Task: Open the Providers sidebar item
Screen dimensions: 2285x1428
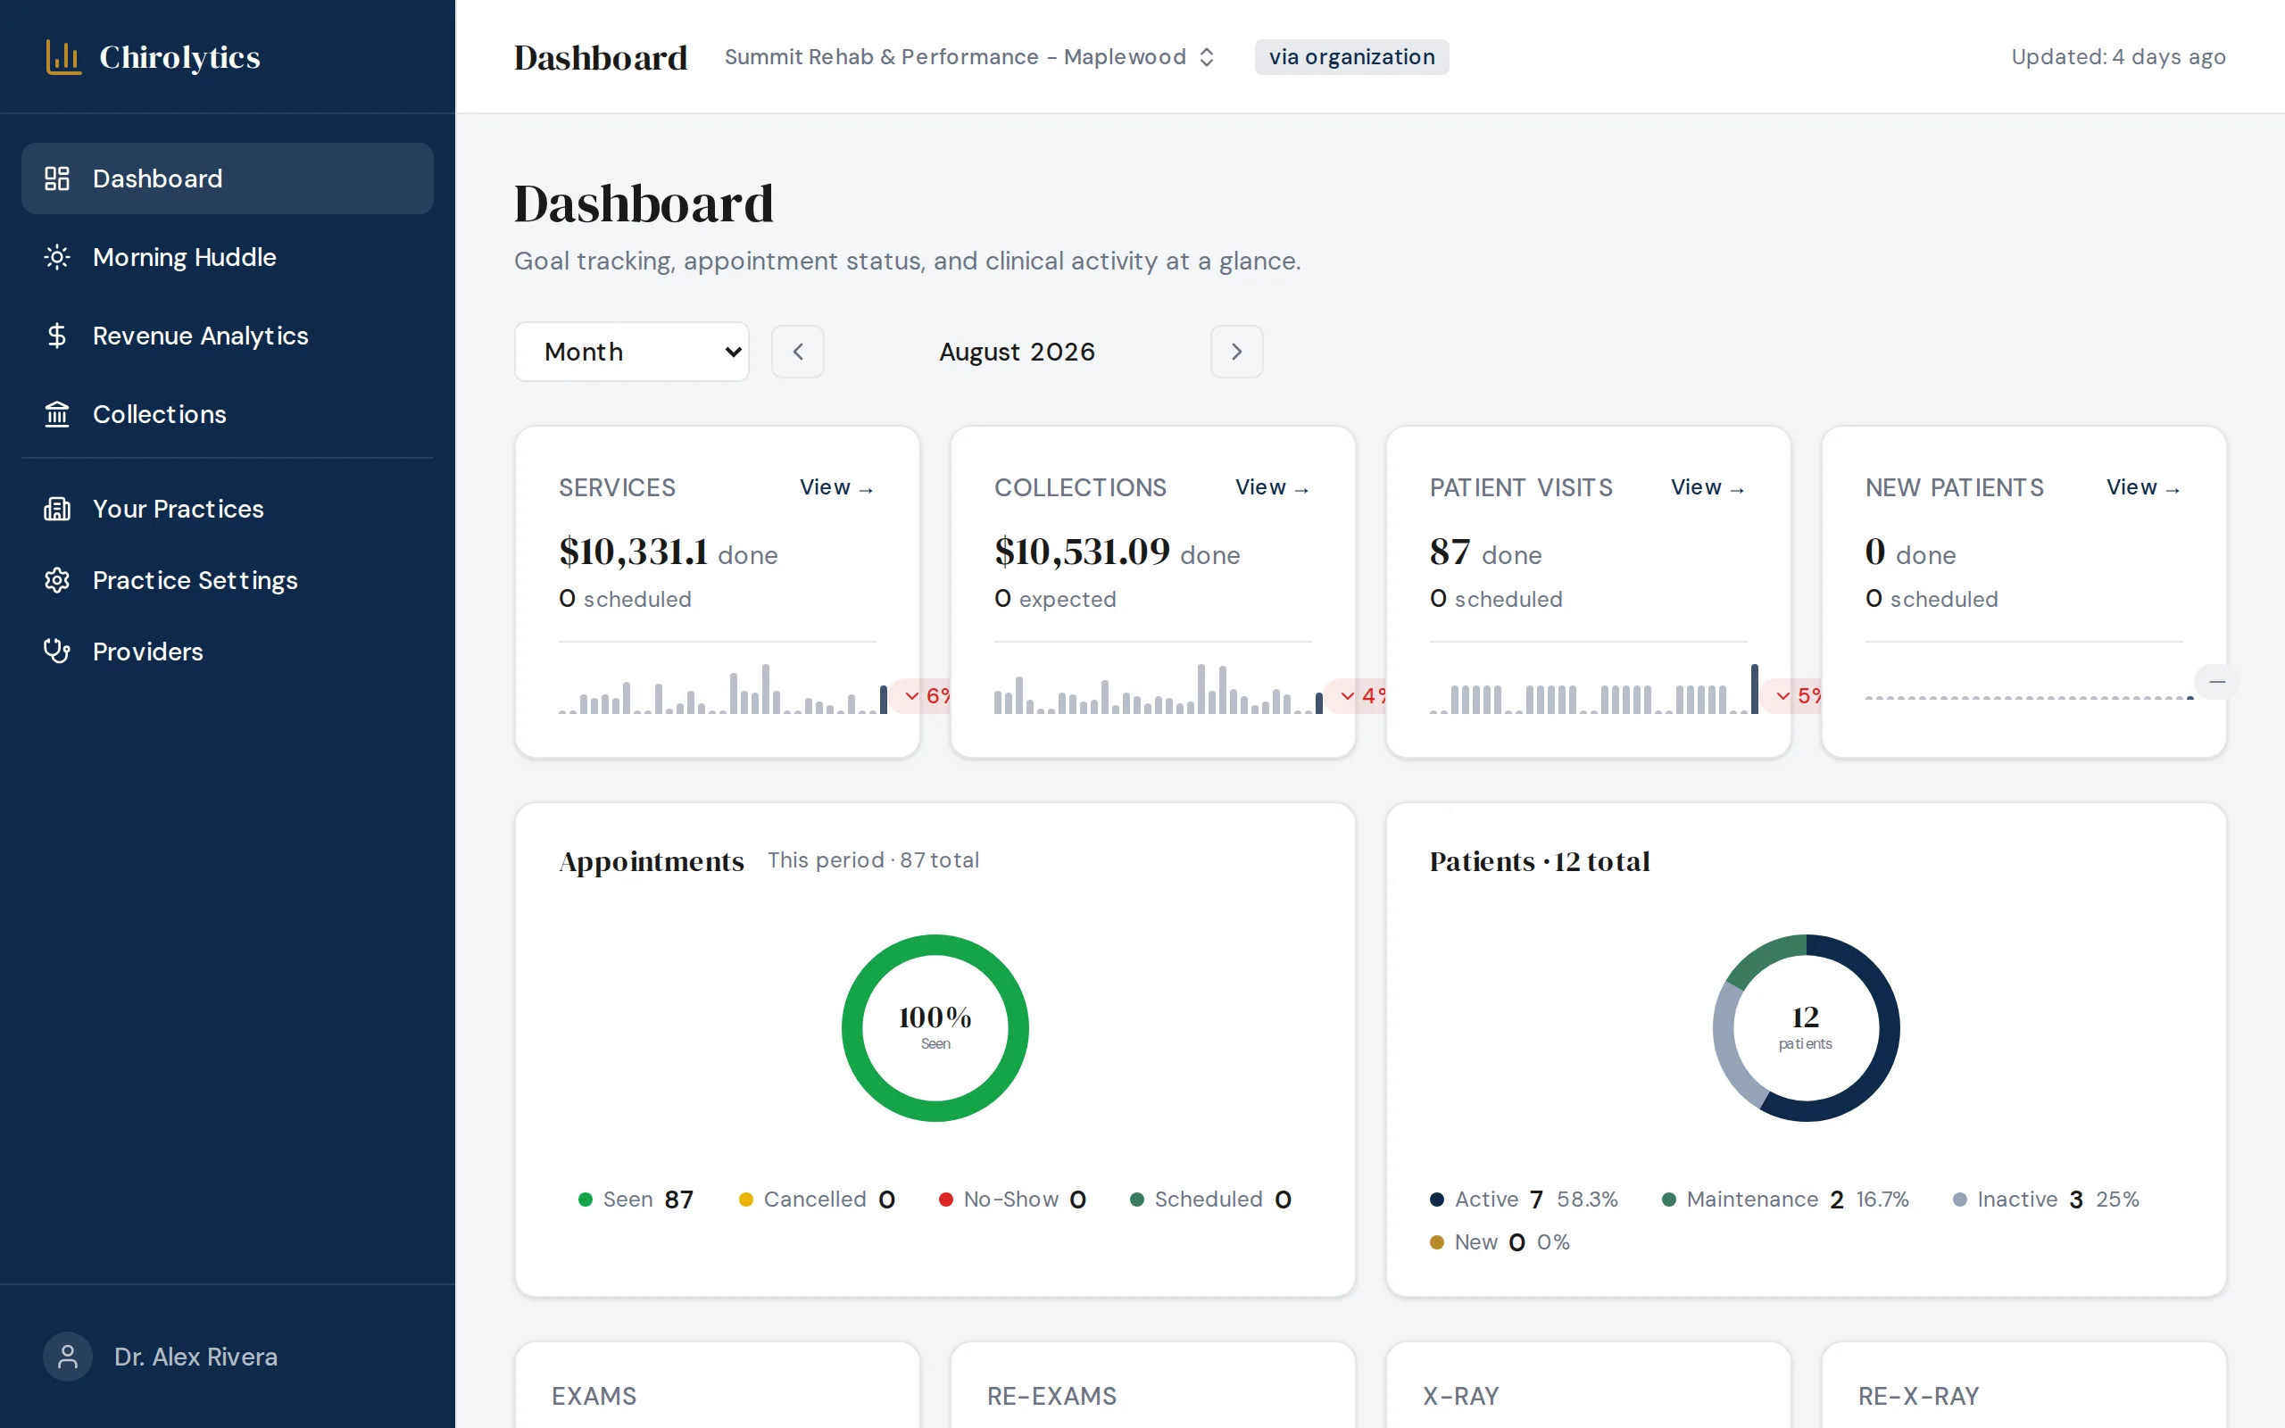Action: [228, 651]
